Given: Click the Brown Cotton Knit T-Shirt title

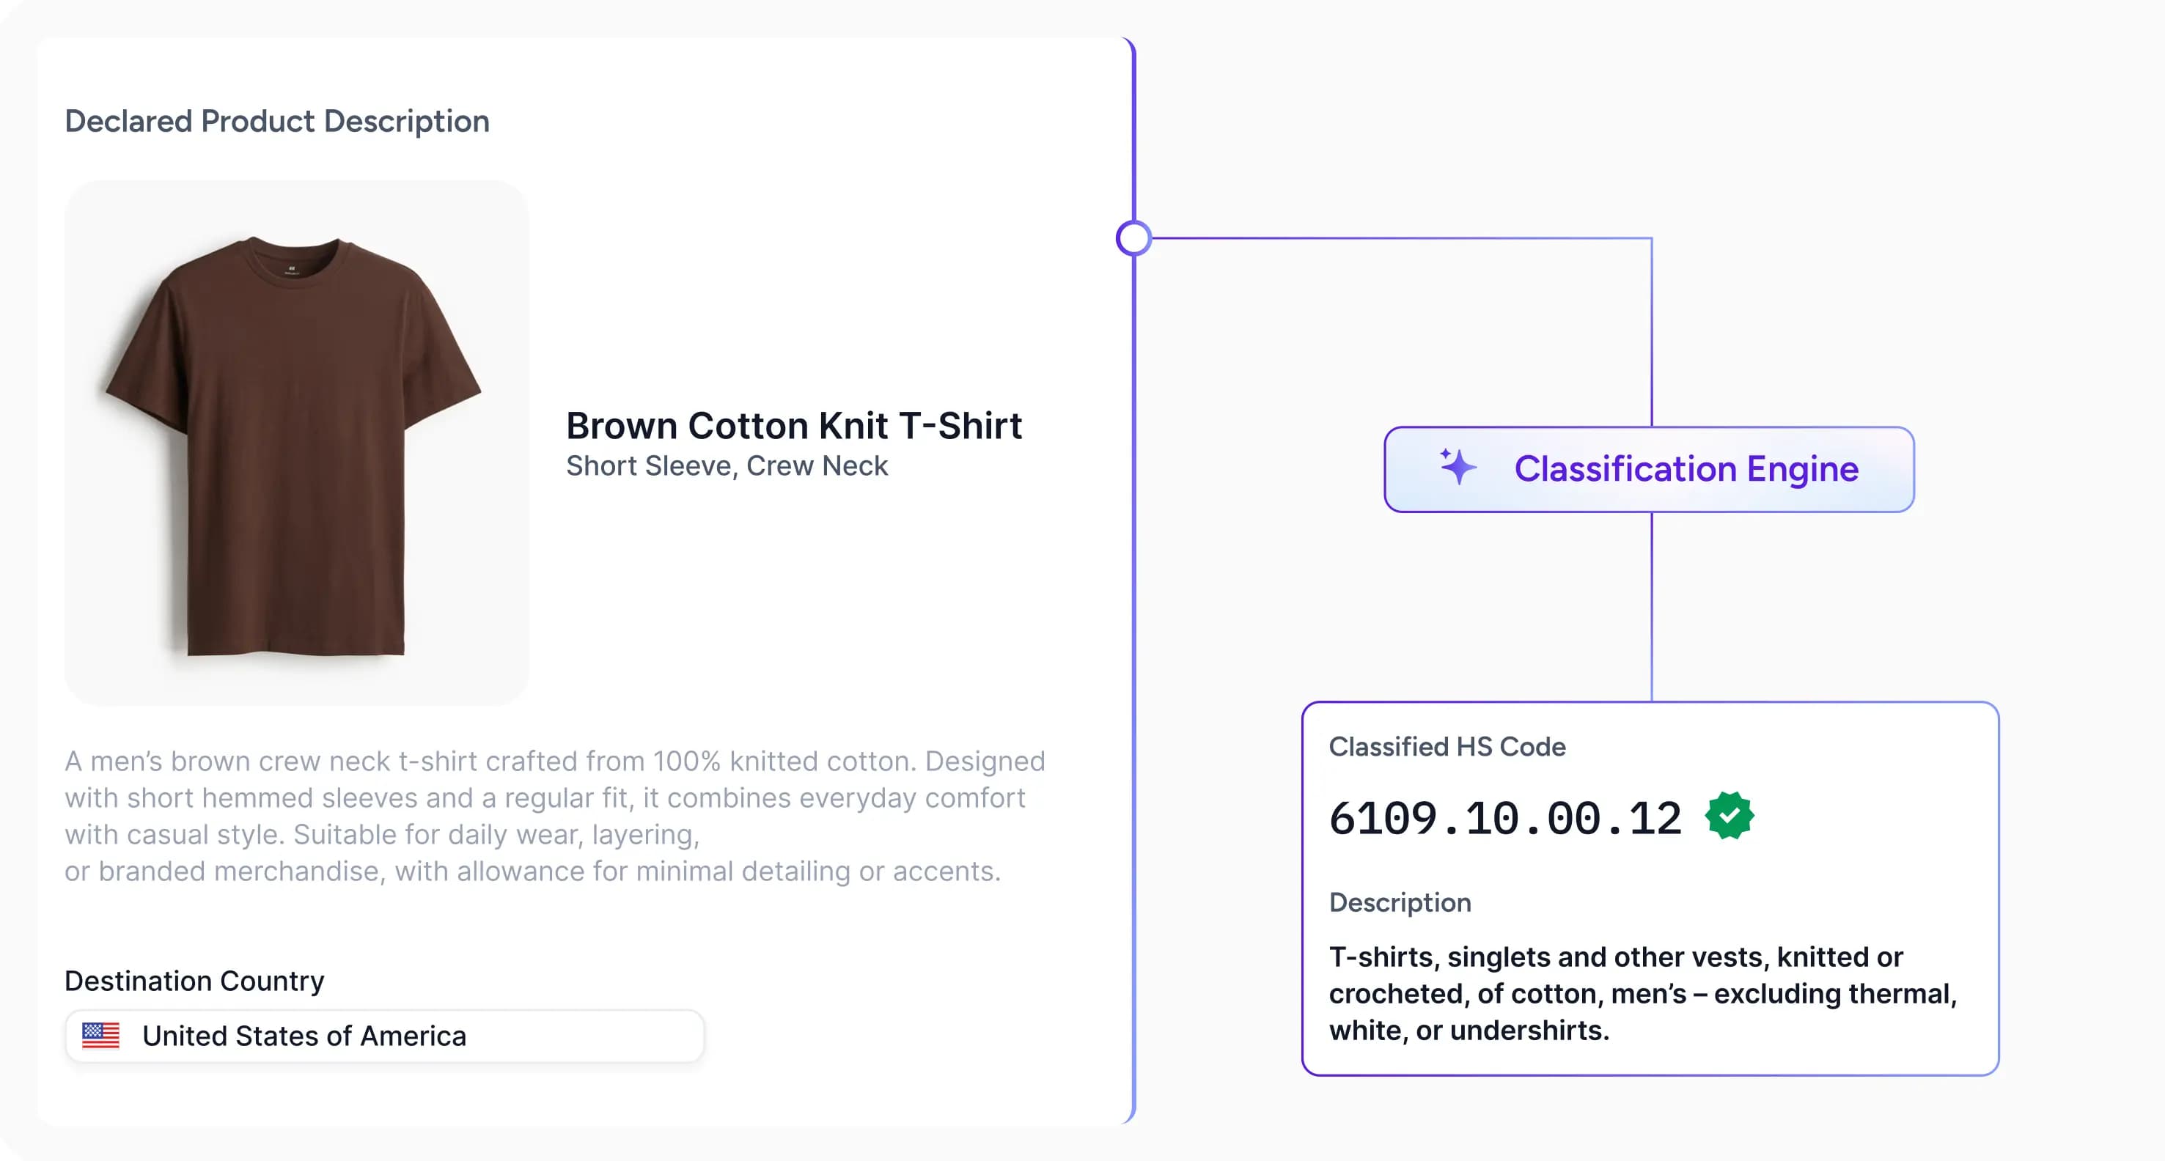Looking at the screenshot, I should click(793, 426).
